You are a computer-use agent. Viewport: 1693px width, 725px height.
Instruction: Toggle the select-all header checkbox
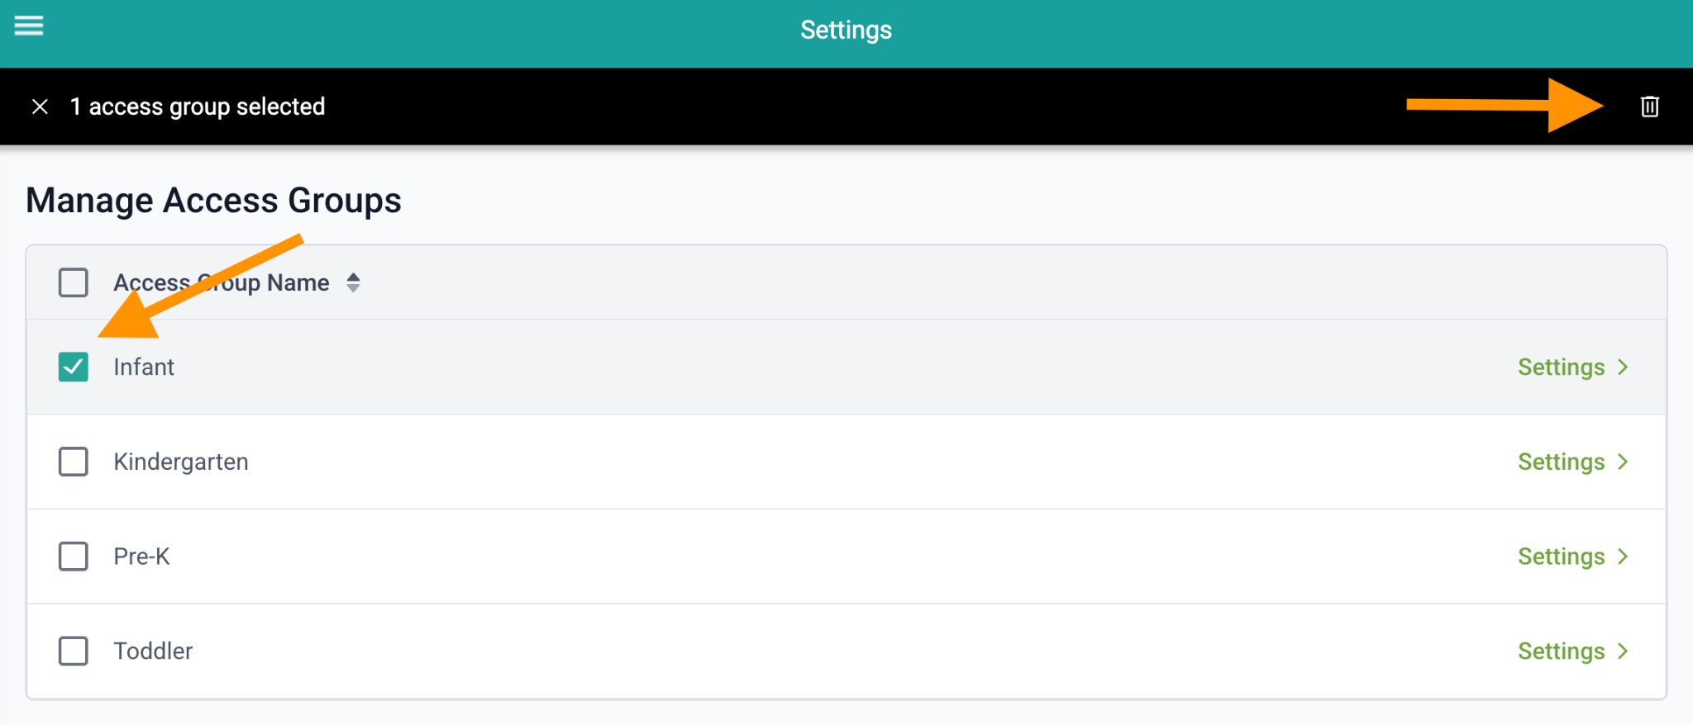[x=74, y=282]
